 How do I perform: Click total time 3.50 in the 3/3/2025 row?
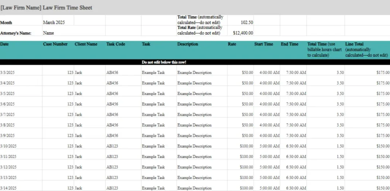[x=340, y=73]
